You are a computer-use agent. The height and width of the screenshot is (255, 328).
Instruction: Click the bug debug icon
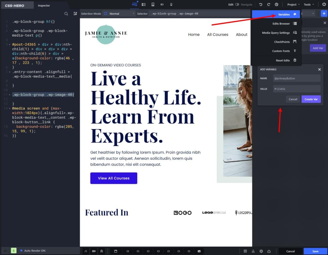(102, 251)
